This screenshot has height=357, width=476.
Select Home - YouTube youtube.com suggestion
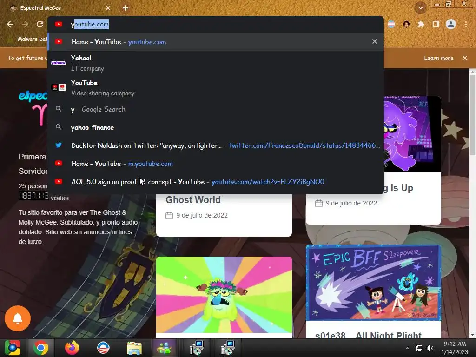[x=216, y=42]
